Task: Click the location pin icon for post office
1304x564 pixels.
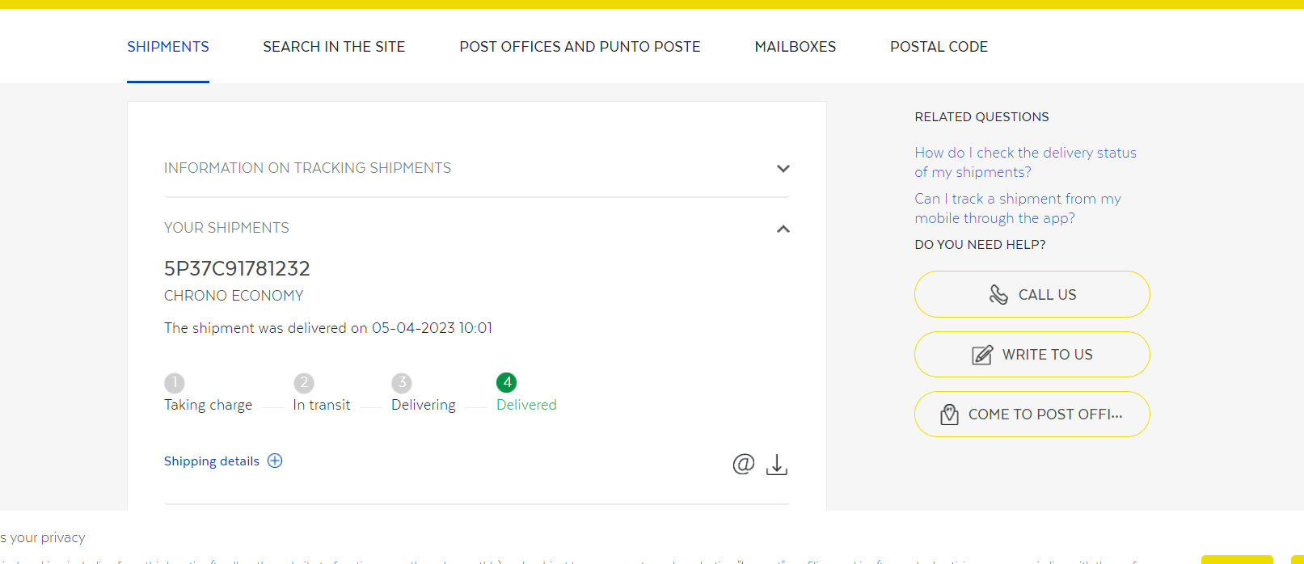Action: [x=949, y=415]
